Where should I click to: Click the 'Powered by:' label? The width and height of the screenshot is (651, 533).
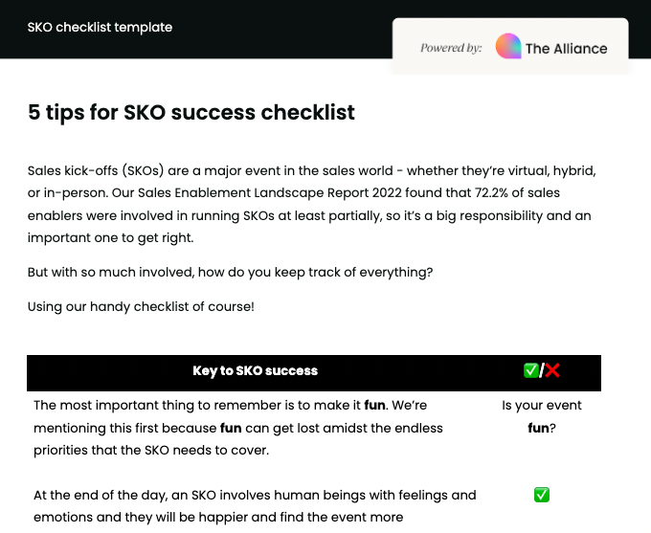pyautogui.click(x=451, y=48)
